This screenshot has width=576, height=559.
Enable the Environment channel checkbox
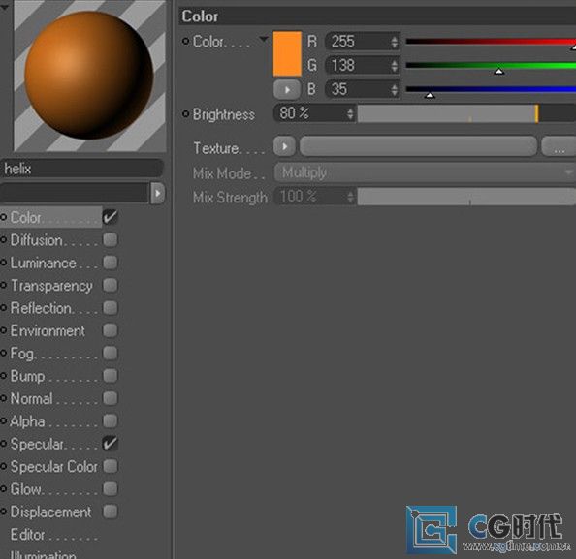click(x=111, y=330)
